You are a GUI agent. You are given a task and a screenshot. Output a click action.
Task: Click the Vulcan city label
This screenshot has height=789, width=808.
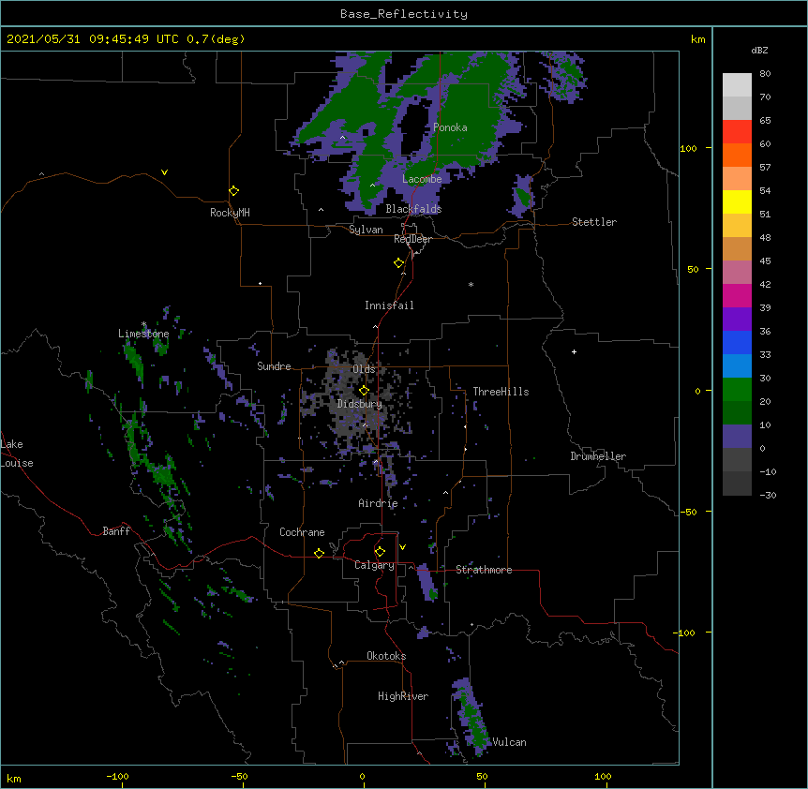509,742
